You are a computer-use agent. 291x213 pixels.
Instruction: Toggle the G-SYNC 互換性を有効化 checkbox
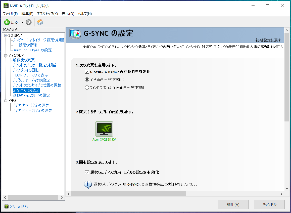[87, 72]
